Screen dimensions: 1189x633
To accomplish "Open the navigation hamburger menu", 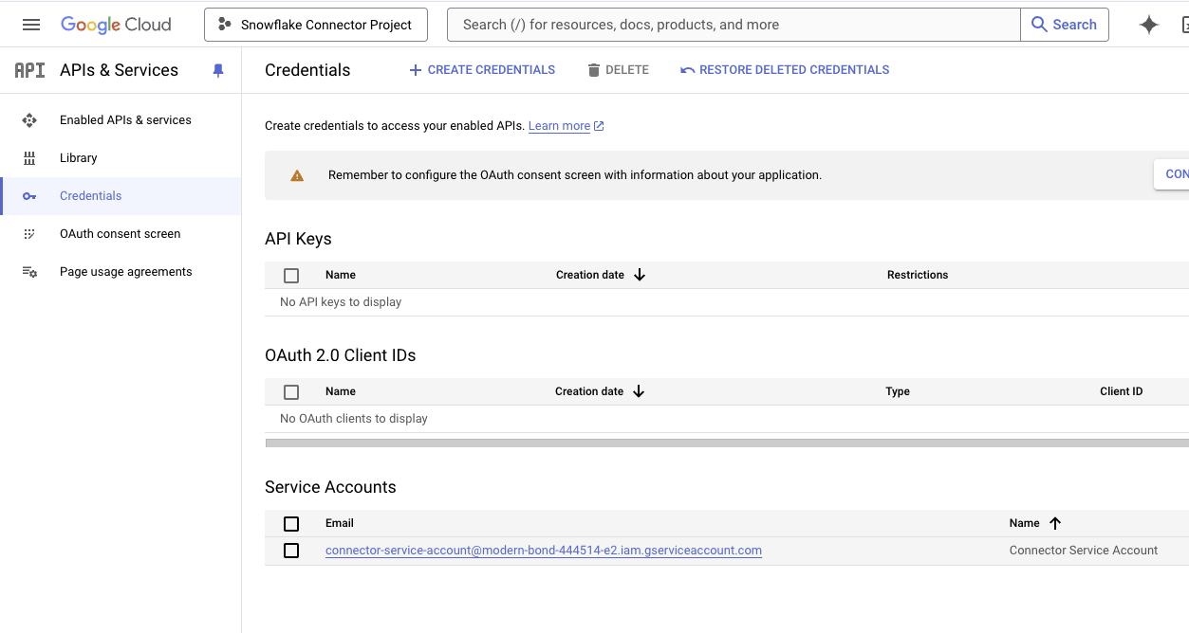I will (x=31, y=24).
